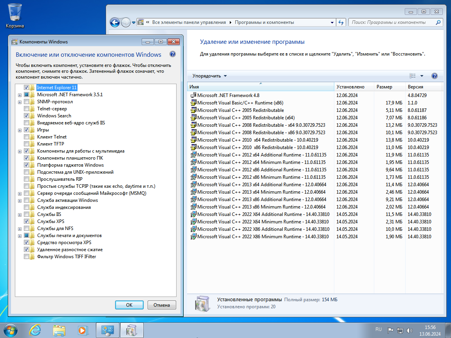Refresh the Programs and Features address bar

341,22
